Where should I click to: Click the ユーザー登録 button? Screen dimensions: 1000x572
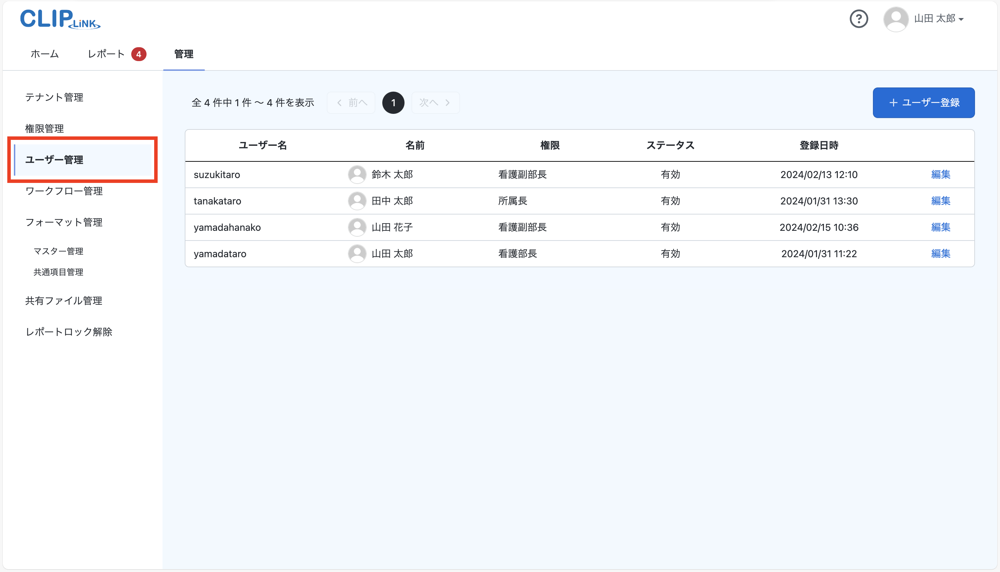(923, 102)
